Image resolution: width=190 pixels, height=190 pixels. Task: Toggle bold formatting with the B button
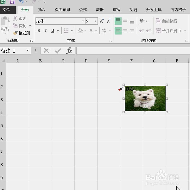tap(39, 31)
